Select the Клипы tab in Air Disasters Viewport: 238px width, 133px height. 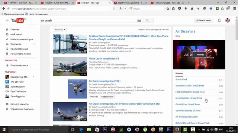tap(179, 74)
